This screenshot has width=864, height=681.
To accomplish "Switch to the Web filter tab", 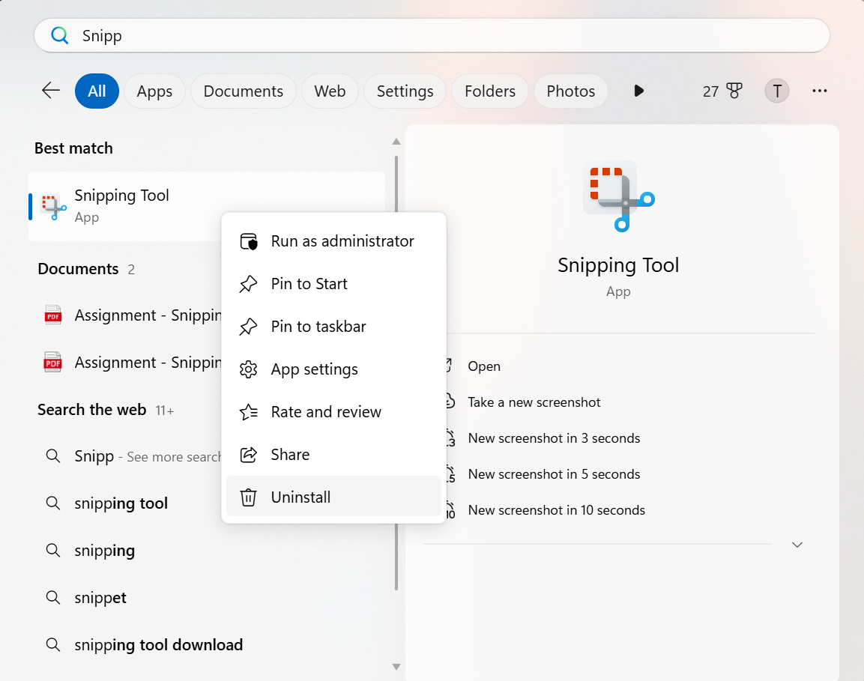I will (330, 91).
